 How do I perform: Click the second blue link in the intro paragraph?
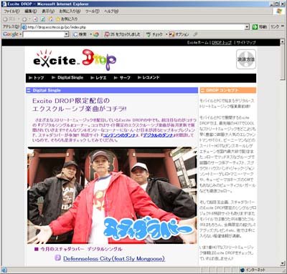pyautogui.click(x=158, y=135)
